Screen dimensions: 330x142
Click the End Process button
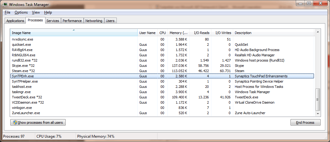coord(305,123)
